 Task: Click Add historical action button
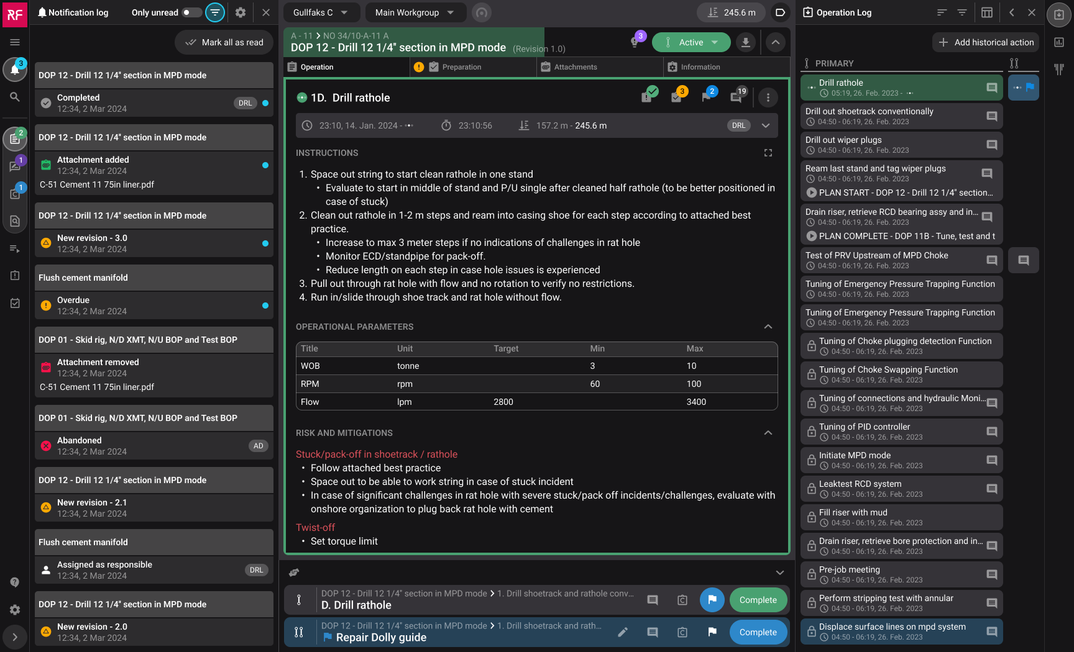tap(986, 42)
